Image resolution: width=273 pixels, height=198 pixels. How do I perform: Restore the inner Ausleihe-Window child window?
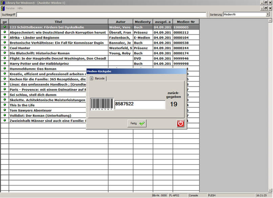266,8
